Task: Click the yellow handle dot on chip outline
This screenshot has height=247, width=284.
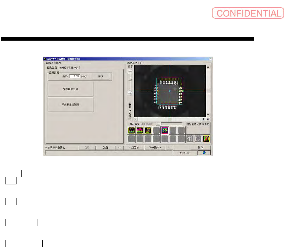Action: [x=183, y=91]
